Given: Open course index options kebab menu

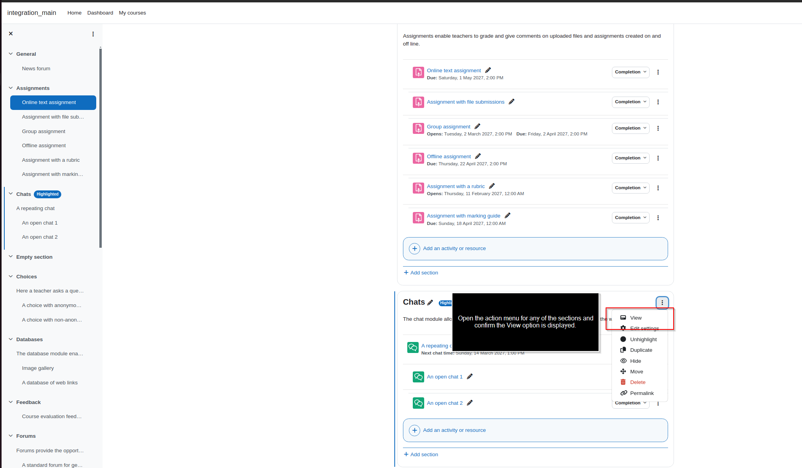Looking at the screenshot, I should [93, 34].
